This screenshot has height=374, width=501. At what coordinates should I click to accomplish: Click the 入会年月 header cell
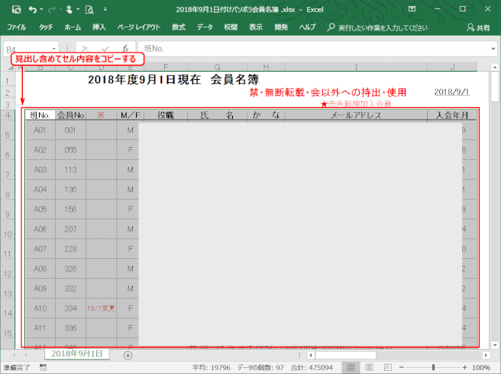click(x=452, y=115)
